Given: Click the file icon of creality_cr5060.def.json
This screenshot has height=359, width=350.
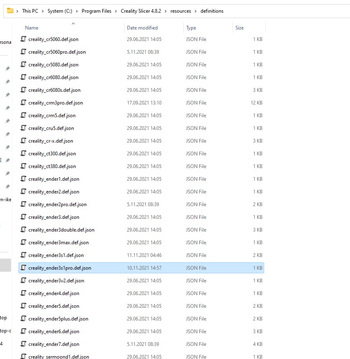Looking at the screenshot, I should (23, 39).
